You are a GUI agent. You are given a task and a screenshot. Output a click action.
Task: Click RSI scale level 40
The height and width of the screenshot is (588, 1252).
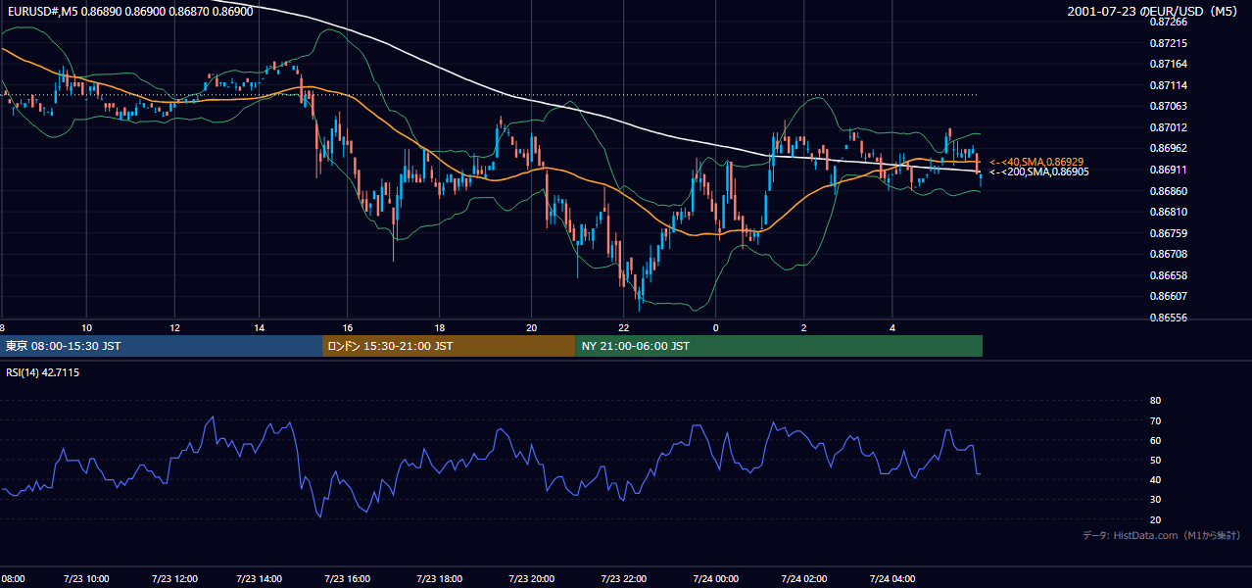click(1155, 479)
